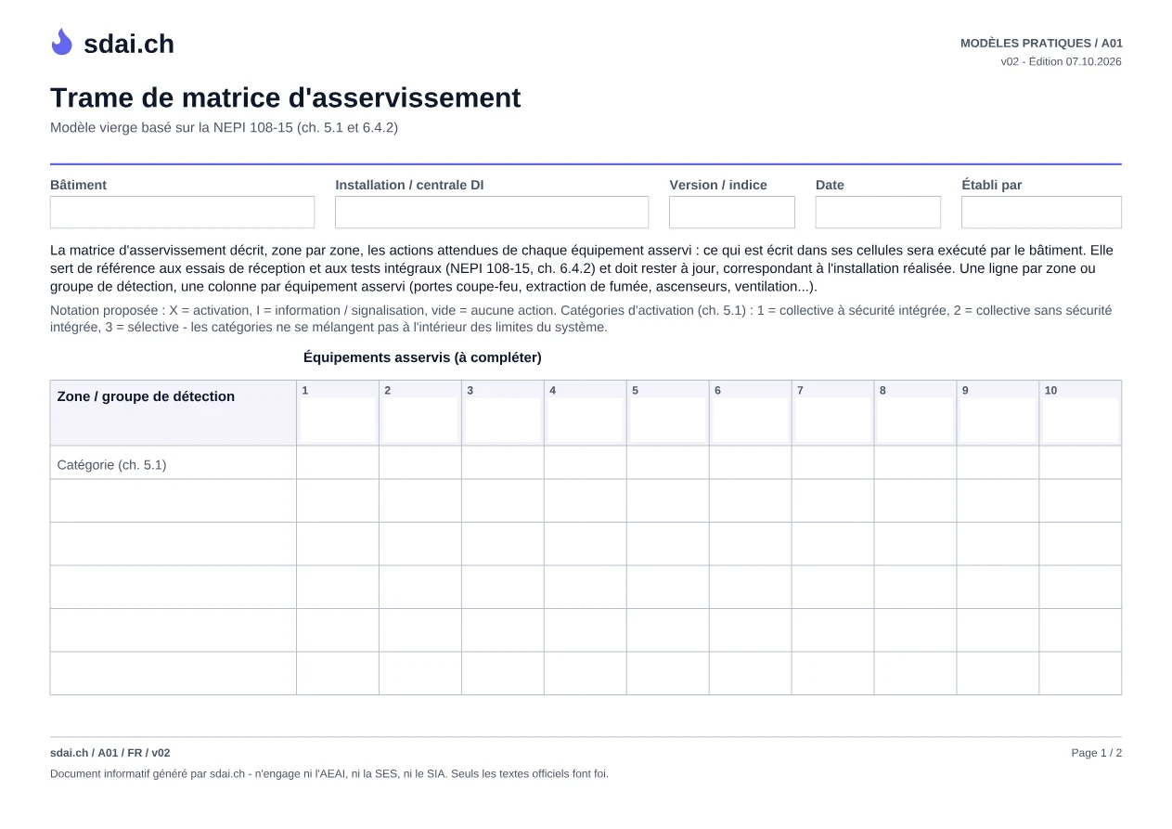Click the Bâtiment input field
This screenshot has width=1172, height=829.
pos(182,212)
